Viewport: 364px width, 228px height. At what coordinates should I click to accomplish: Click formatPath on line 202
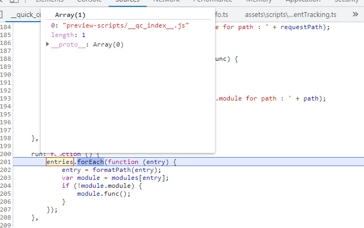(111, 170)
